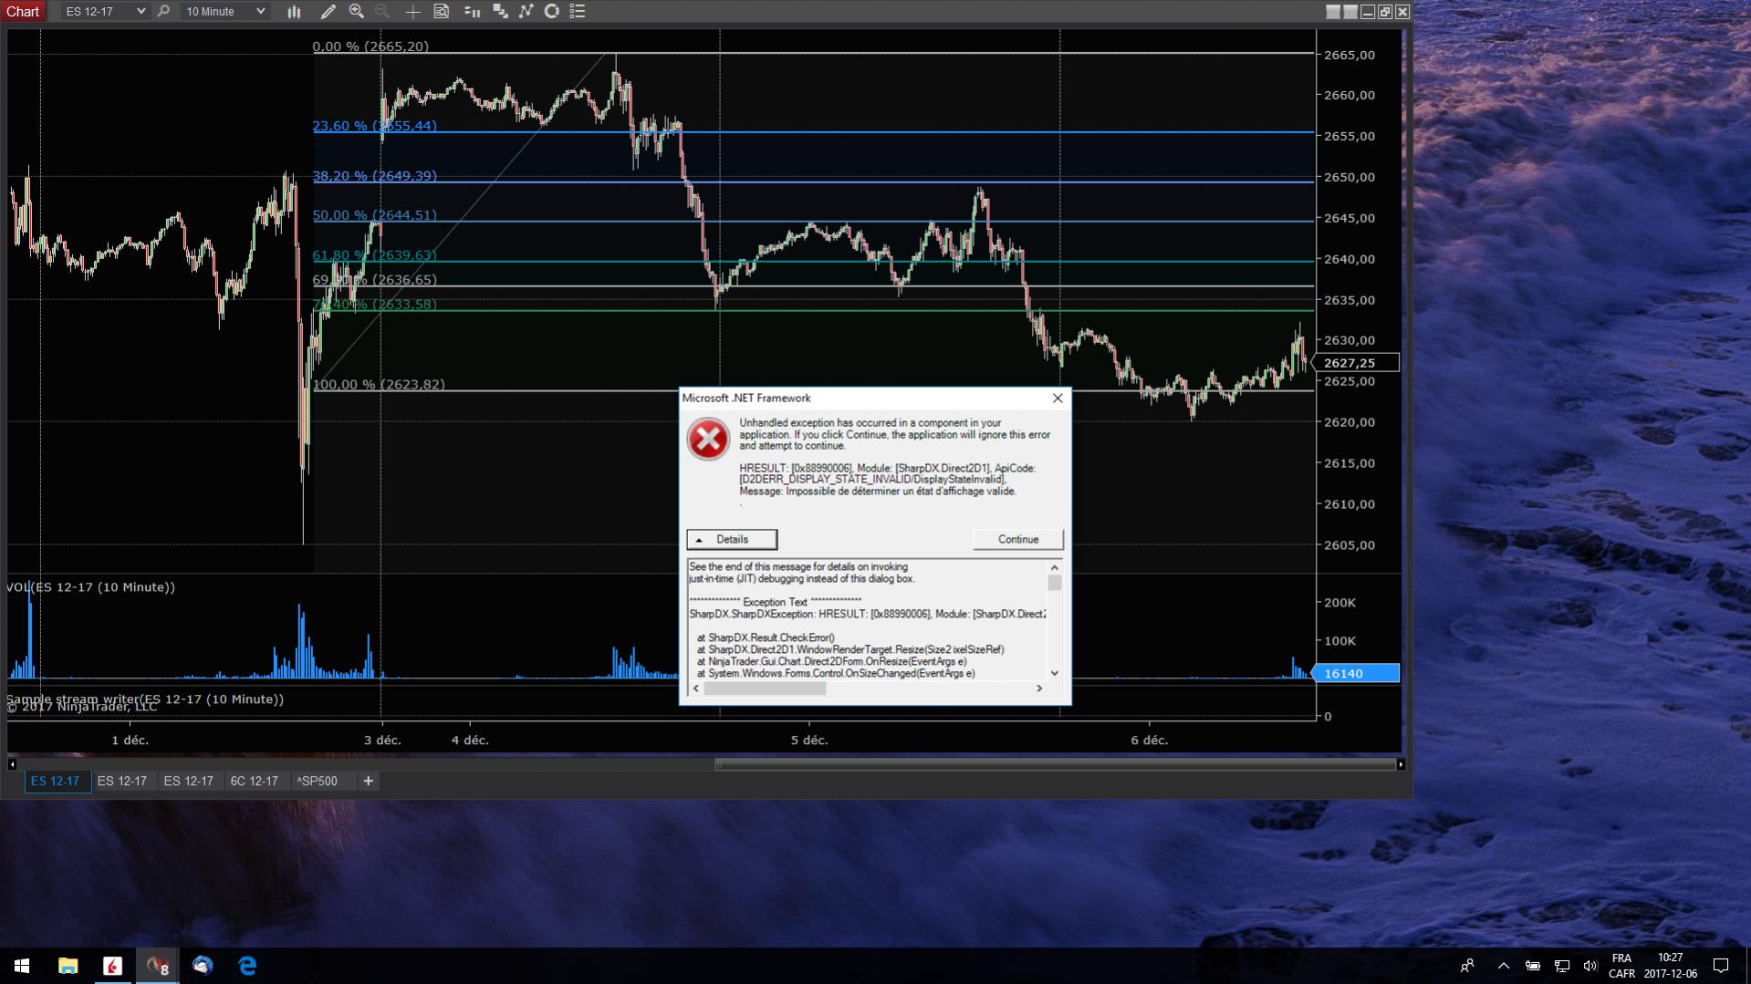Screen dimensions: 1751x984
Task: Click the Sample stream writer indicator label
Action: point(145,699)
